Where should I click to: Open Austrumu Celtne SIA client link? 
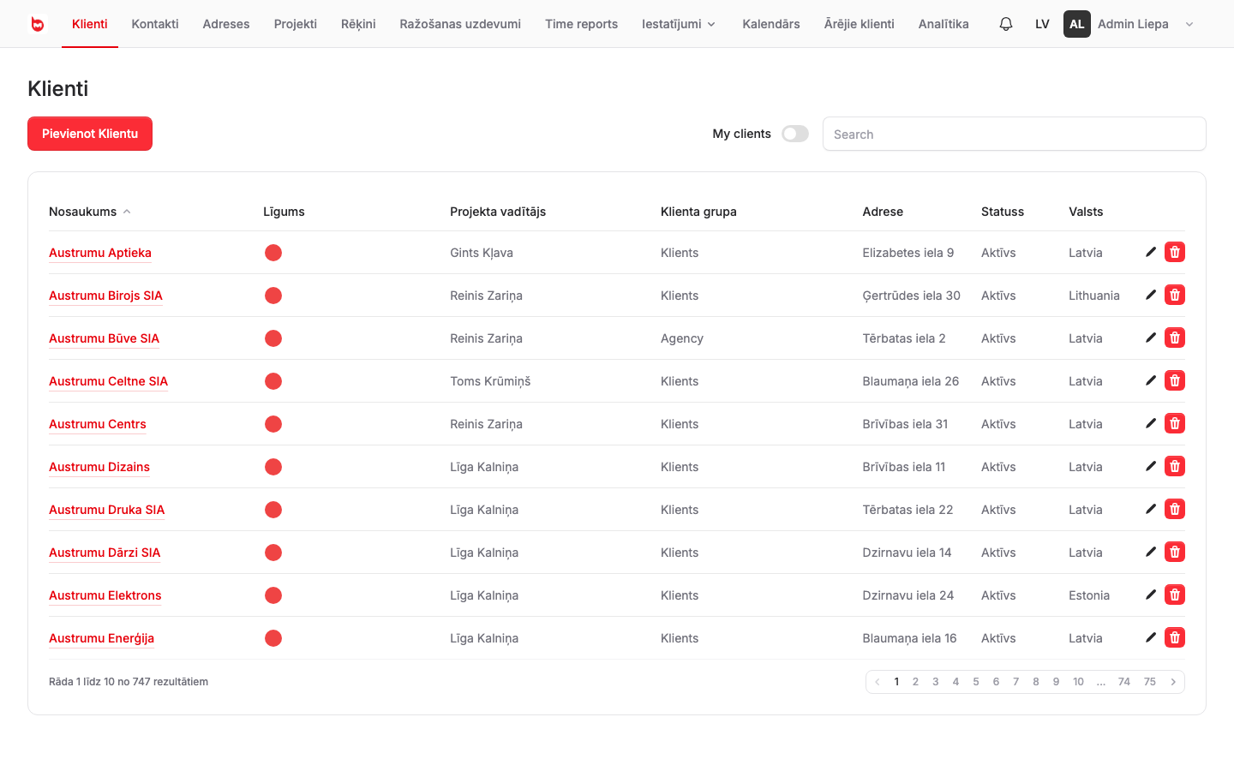pyautogui.click(x=108, y=381)
